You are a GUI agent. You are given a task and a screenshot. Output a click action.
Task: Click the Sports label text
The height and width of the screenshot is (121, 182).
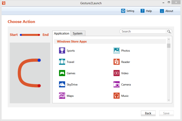click(71, 51)
